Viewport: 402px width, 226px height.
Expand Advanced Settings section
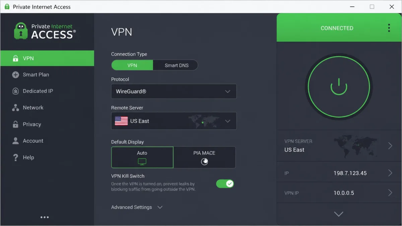[137, 207]
